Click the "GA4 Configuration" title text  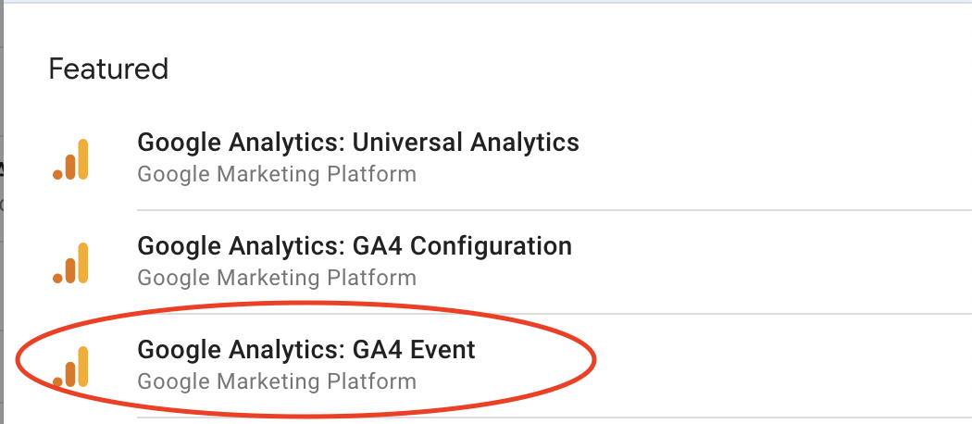463,246
